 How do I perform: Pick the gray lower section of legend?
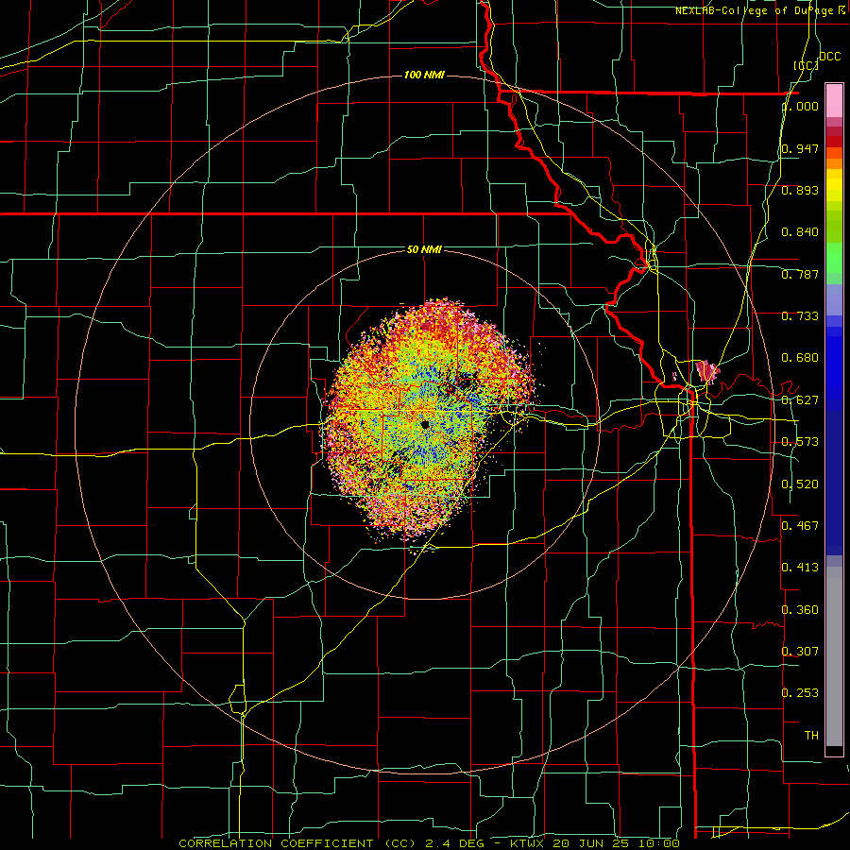[x=834, y=656]
